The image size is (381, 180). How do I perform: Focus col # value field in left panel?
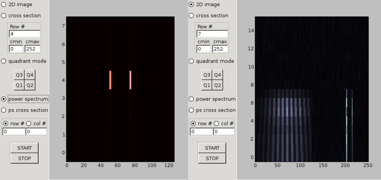[37, 132]
